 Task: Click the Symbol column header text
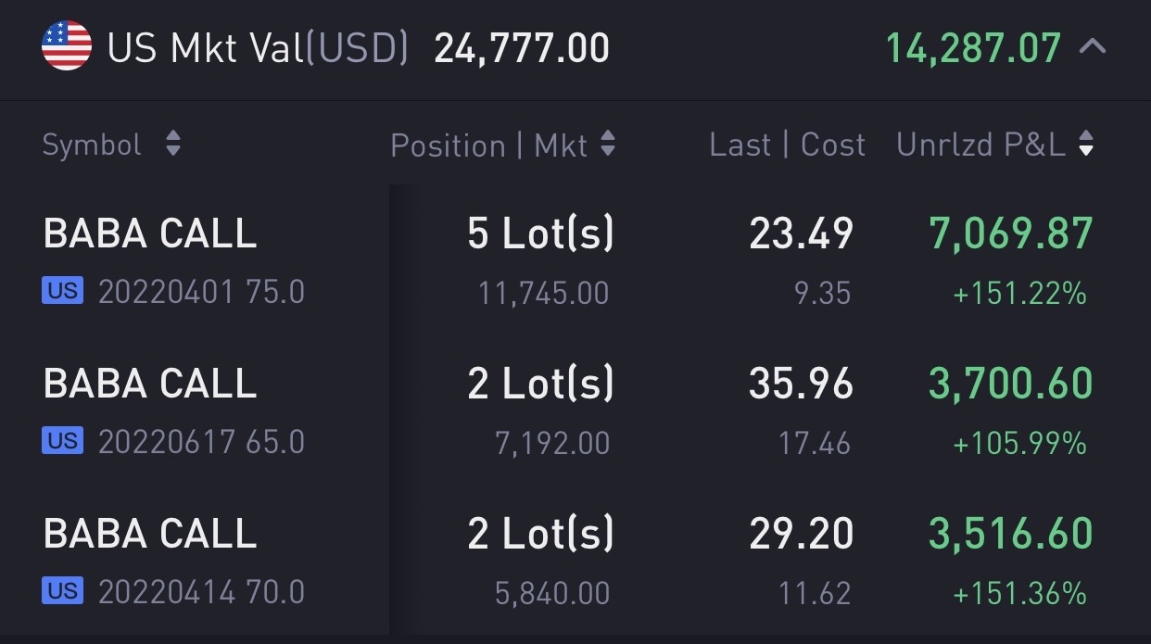[92, 145]
